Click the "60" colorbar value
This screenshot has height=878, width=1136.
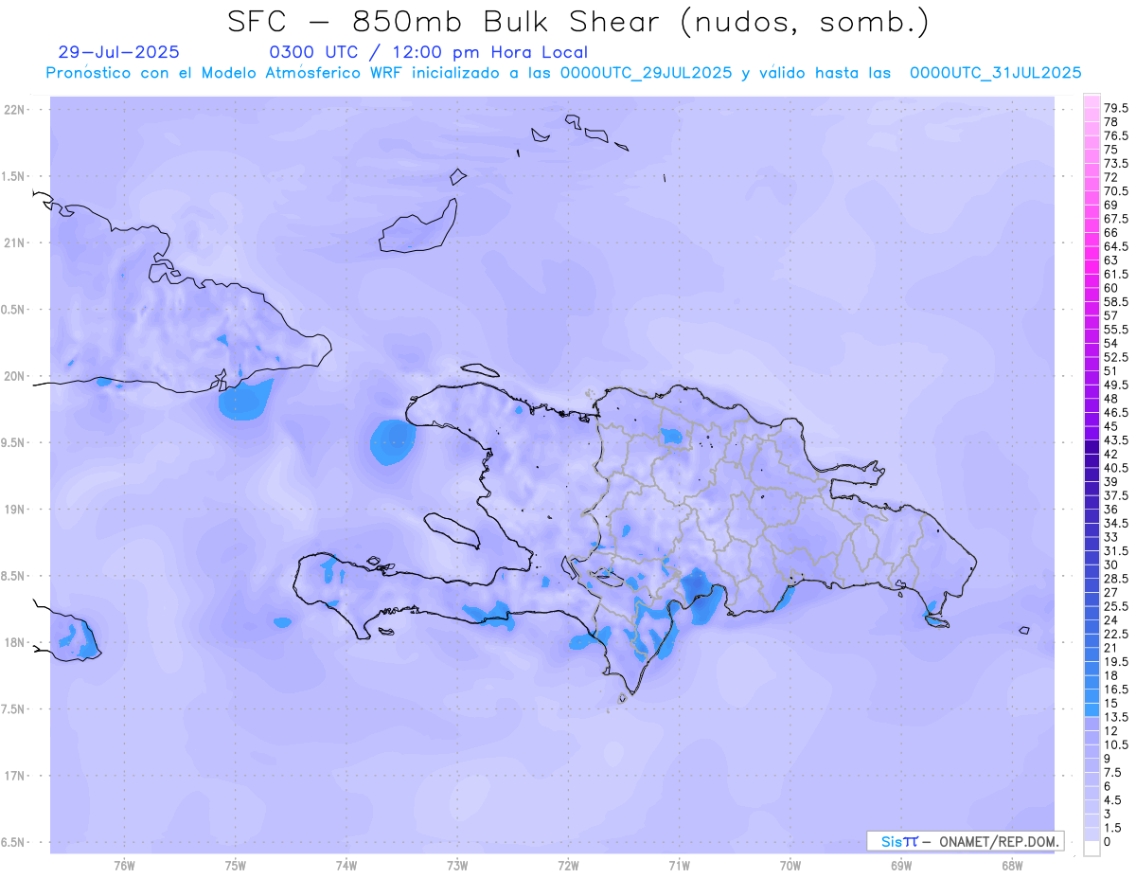tap(1111, 288)
